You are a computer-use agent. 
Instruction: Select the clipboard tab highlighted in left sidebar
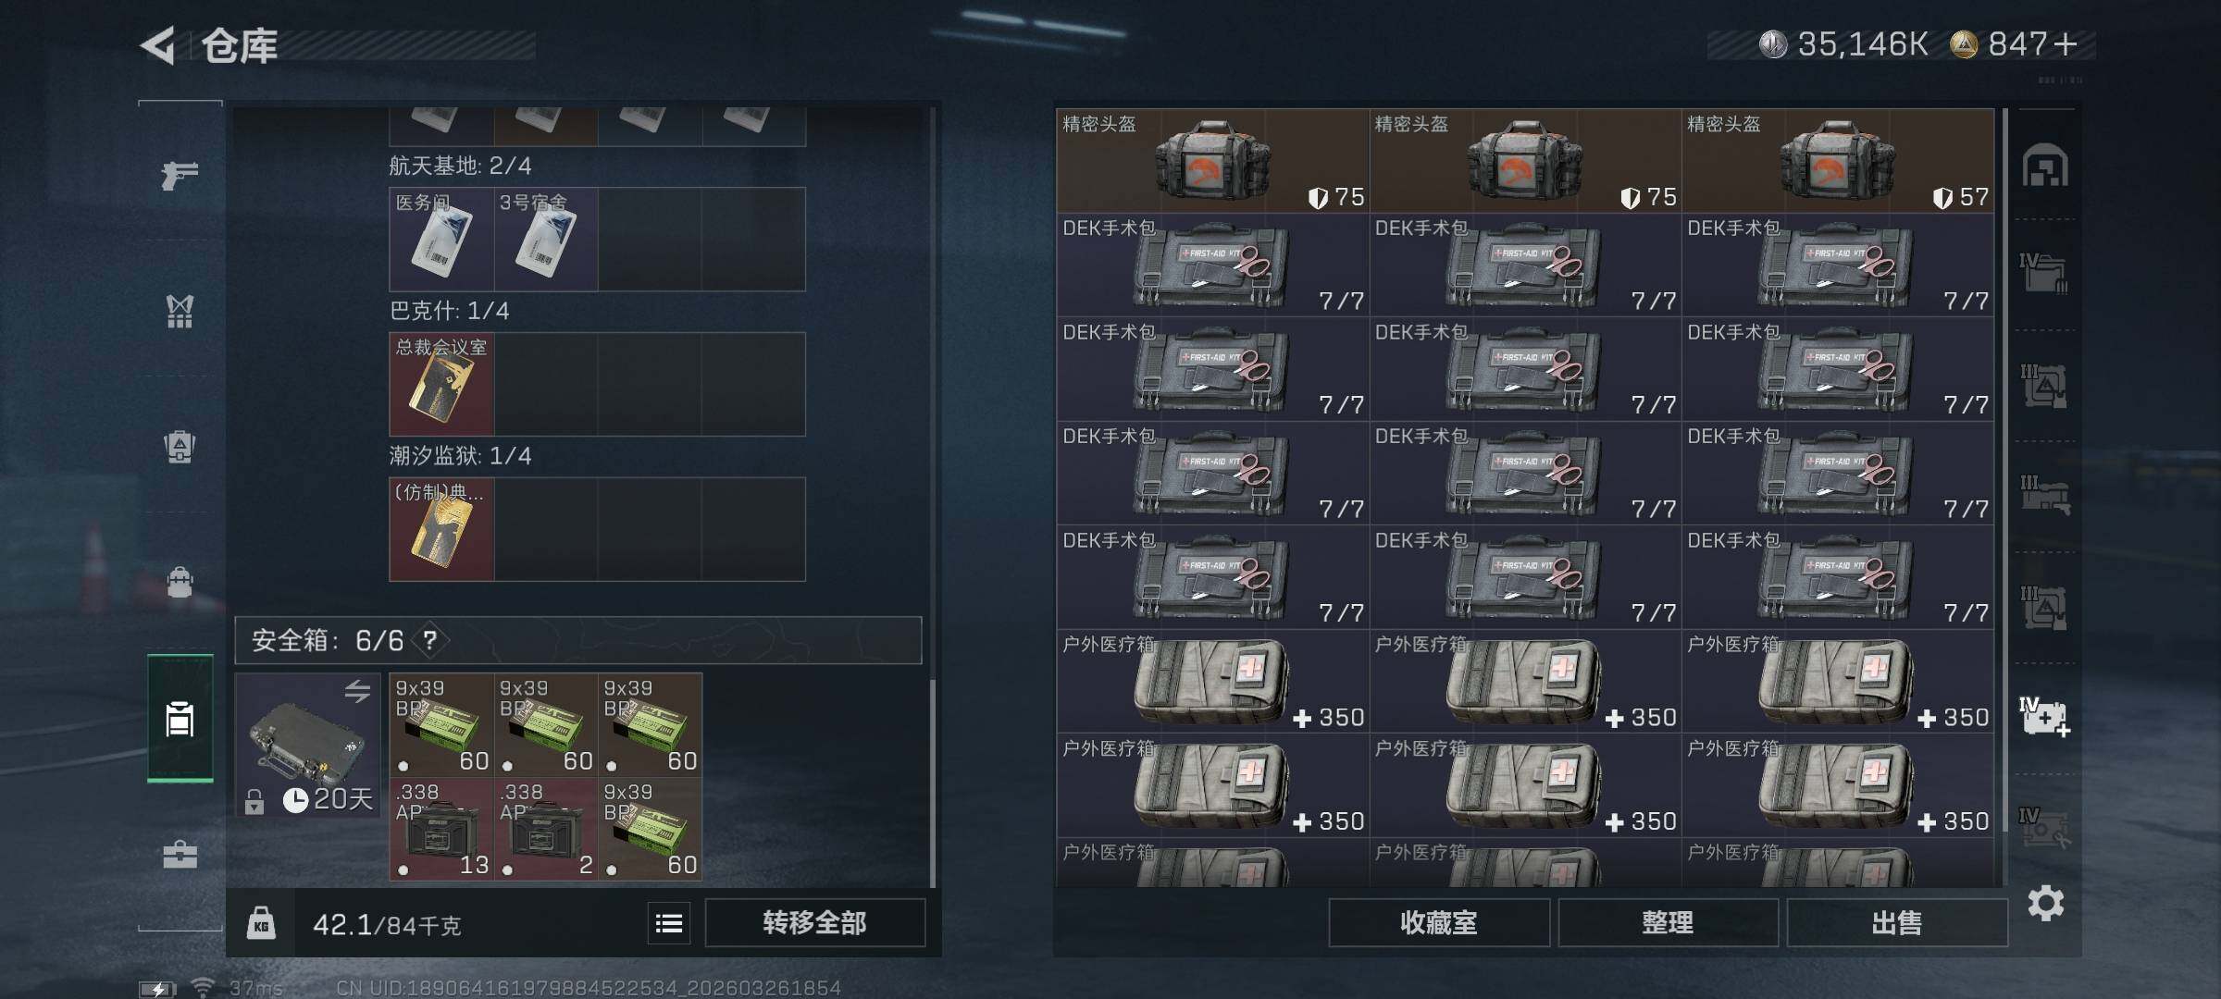click(x=180, y=719)
